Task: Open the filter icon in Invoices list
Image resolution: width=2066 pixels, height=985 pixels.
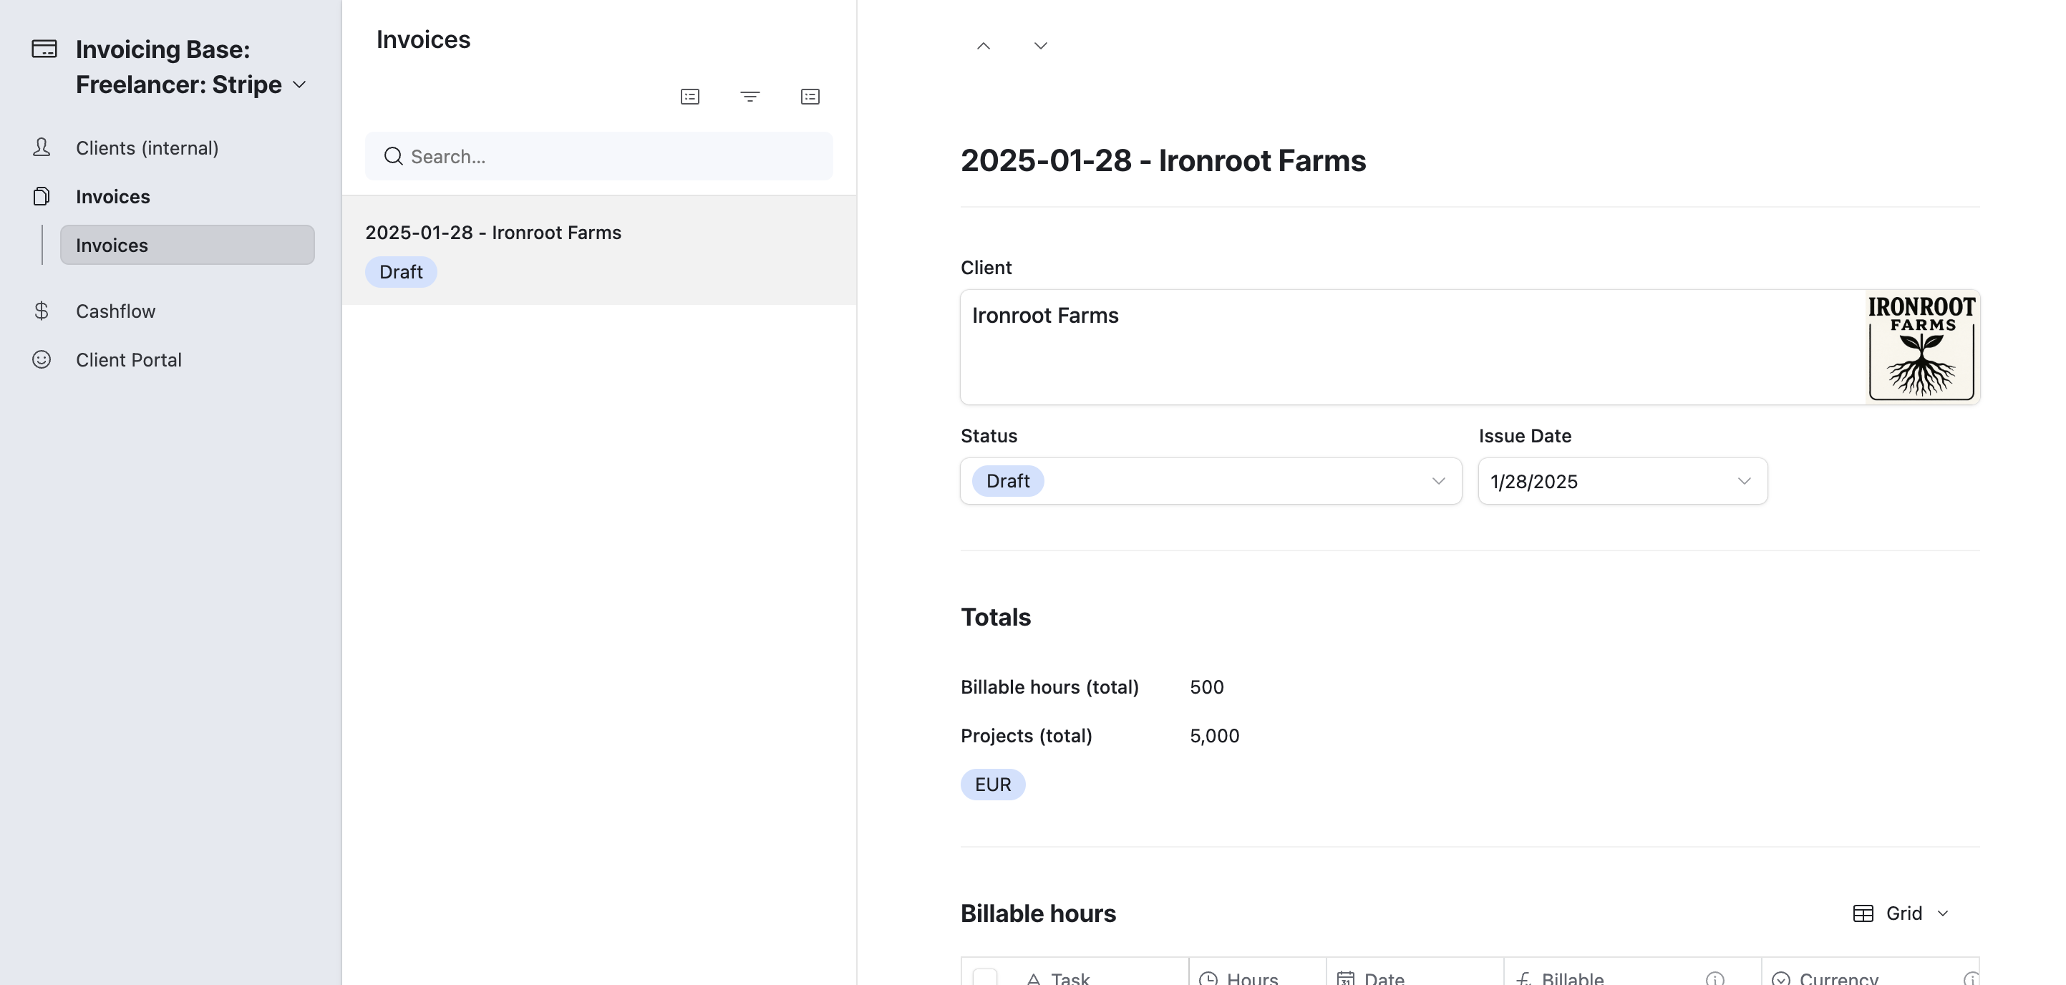Action: [750, 97]
